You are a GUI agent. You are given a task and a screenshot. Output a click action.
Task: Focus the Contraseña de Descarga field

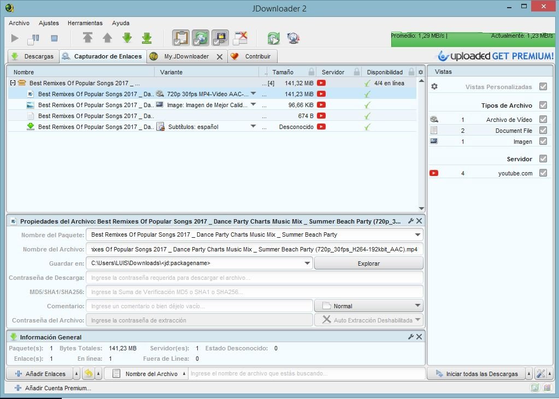[x=255, y=278]
